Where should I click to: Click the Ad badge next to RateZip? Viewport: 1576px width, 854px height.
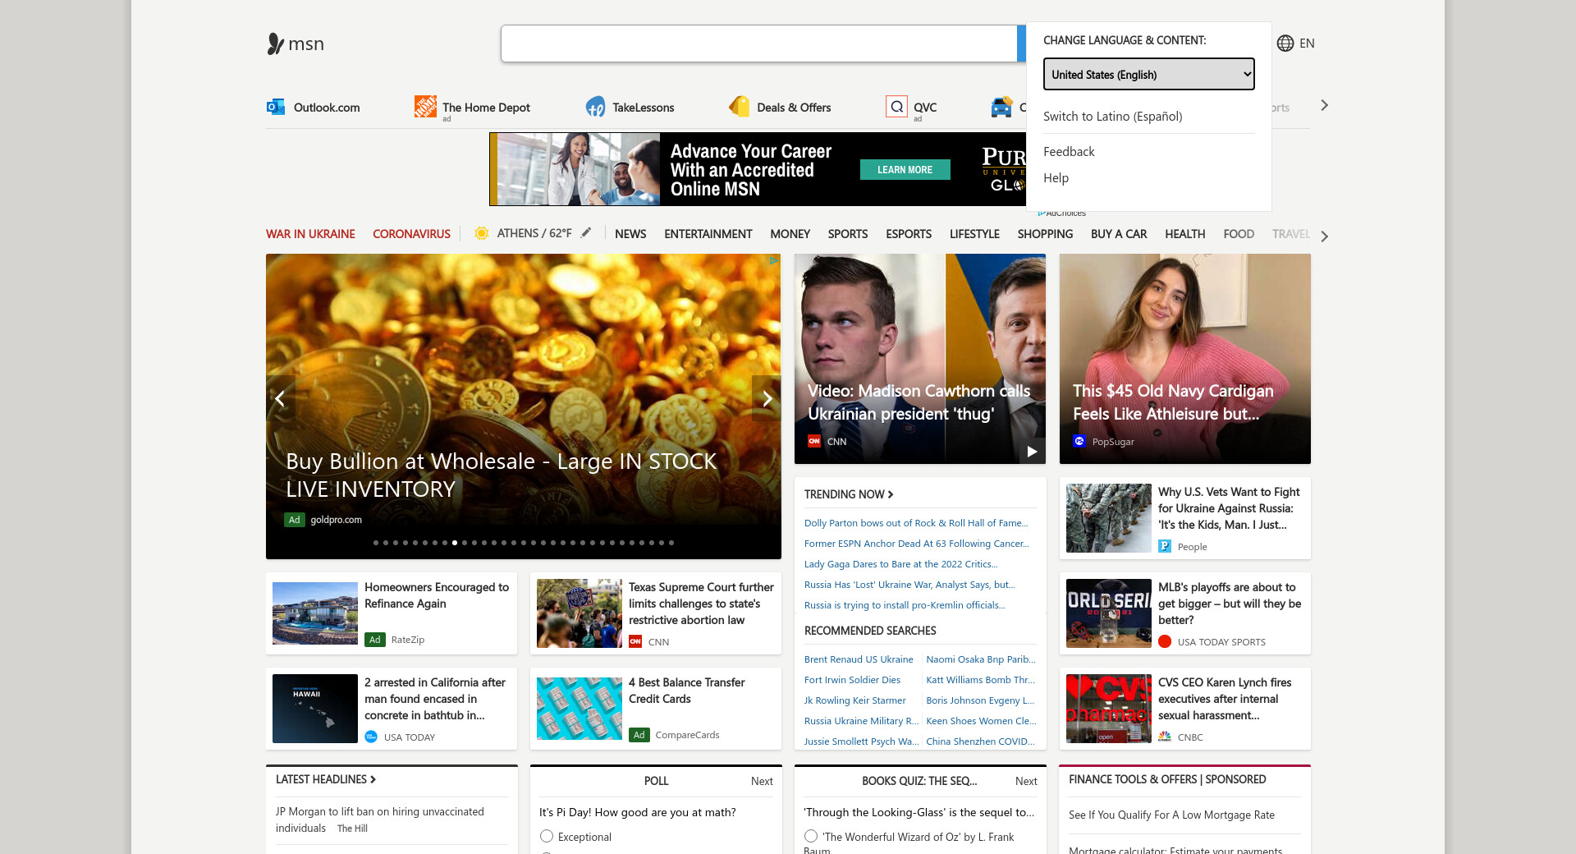point(375,640)
